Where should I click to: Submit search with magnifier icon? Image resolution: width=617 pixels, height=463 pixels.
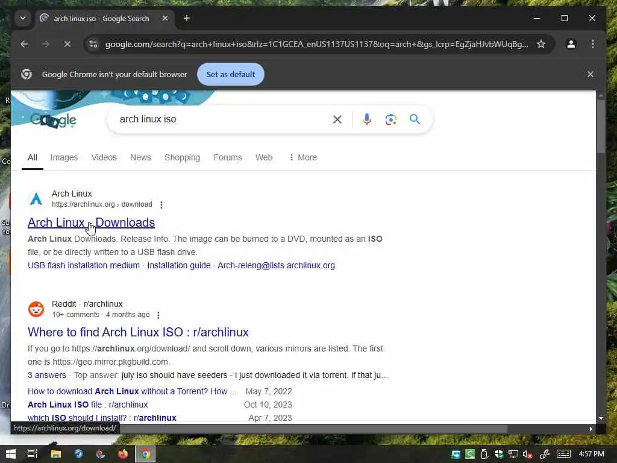tap(415, 119)
